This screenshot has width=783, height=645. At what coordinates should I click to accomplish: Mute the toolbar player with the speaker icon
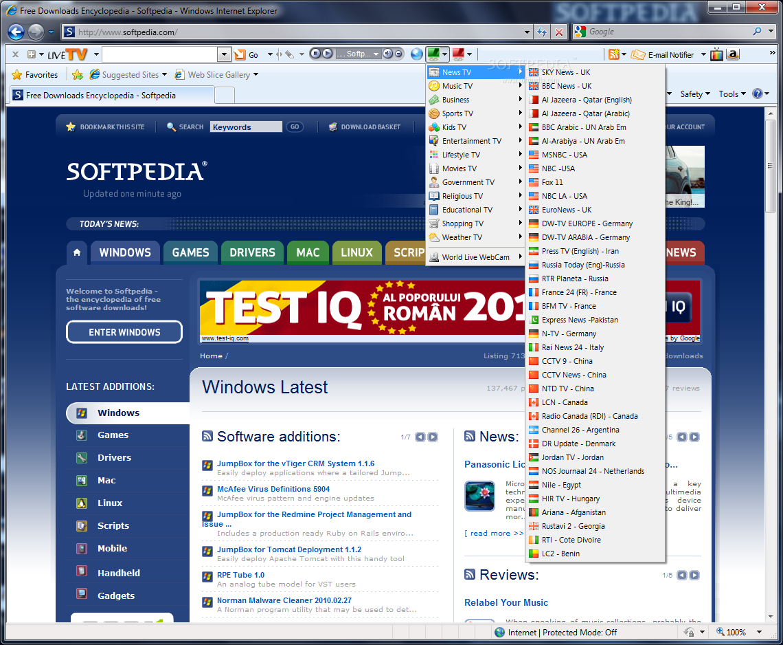click(x=388, y=54)
